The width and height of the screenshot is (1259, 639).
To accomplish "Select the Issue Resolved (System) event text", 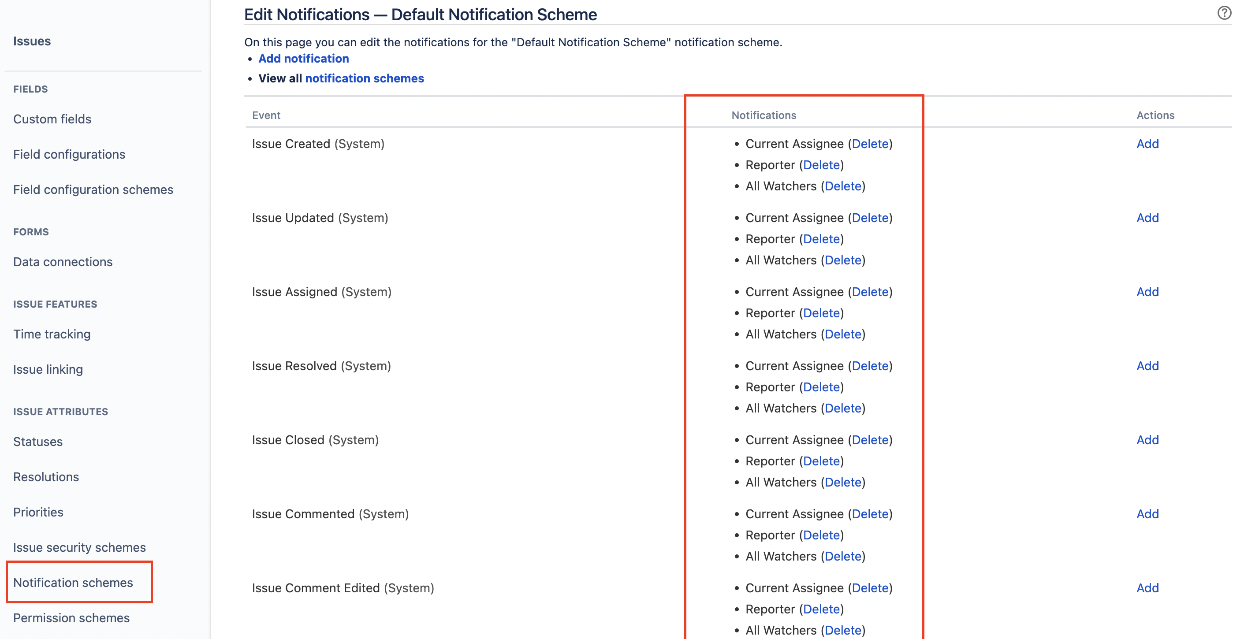I will pyautogui.click(x=322, y=366).
